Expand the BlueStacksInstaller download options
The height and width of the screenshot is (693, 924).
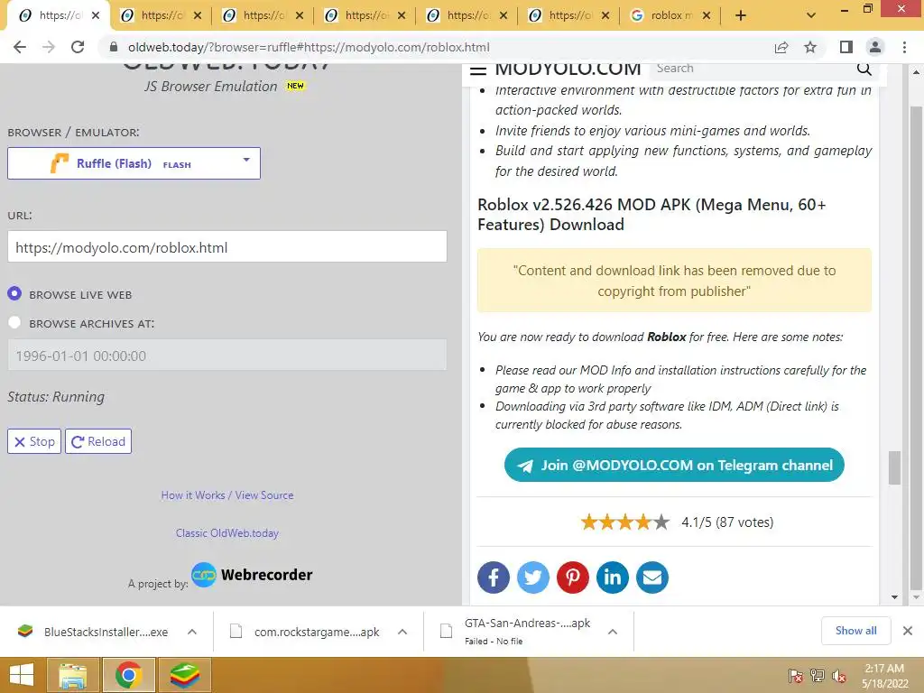tap(192, 632)
